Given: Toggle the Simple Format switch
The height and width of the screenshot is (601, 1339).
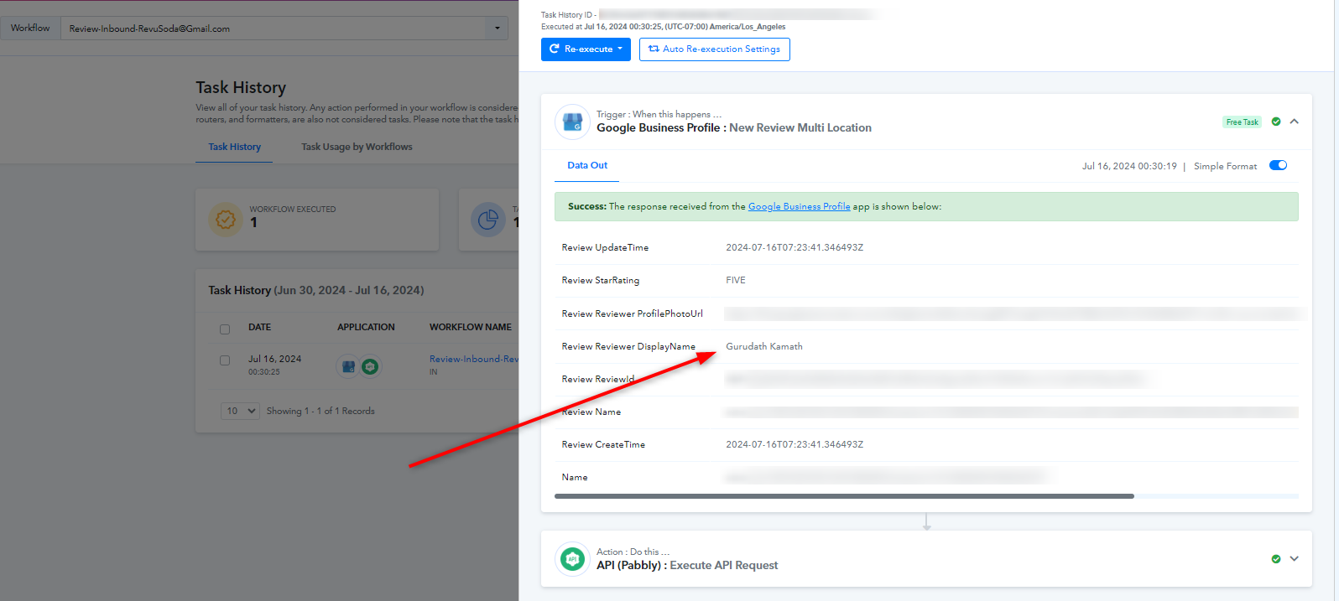Looking at the screenshot, I should (x=1278, y=165).
